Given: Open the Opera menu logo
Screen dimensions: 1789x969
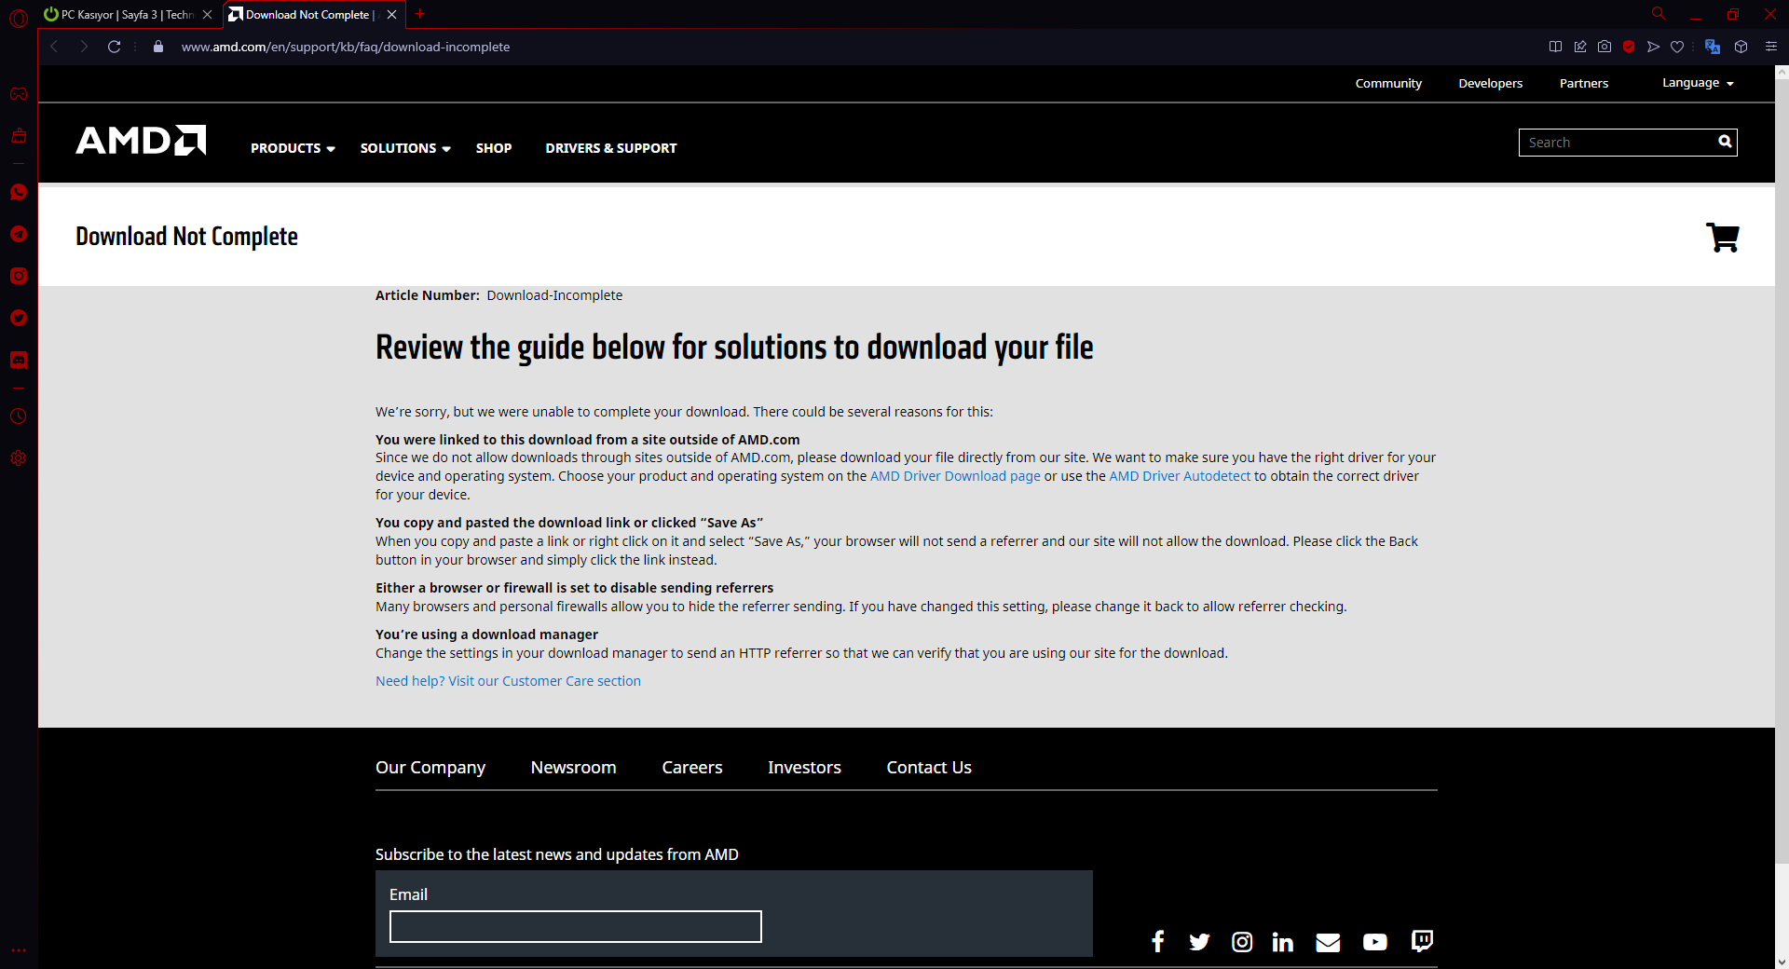Looking at the screenshot, I should pos(19,18).
